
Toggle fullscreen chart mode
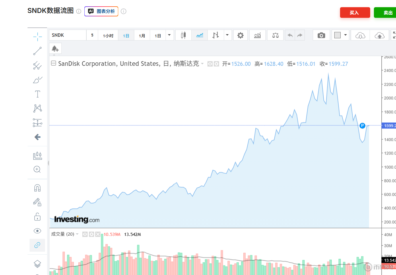pos(394,35)
